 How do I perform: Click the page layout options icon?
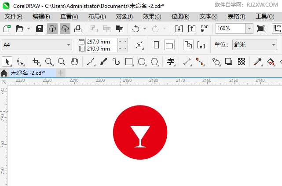[139, 45]
